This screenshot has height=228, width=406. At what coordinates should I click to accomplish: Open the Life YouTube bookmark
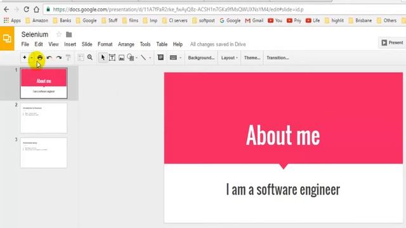point(313,20)
